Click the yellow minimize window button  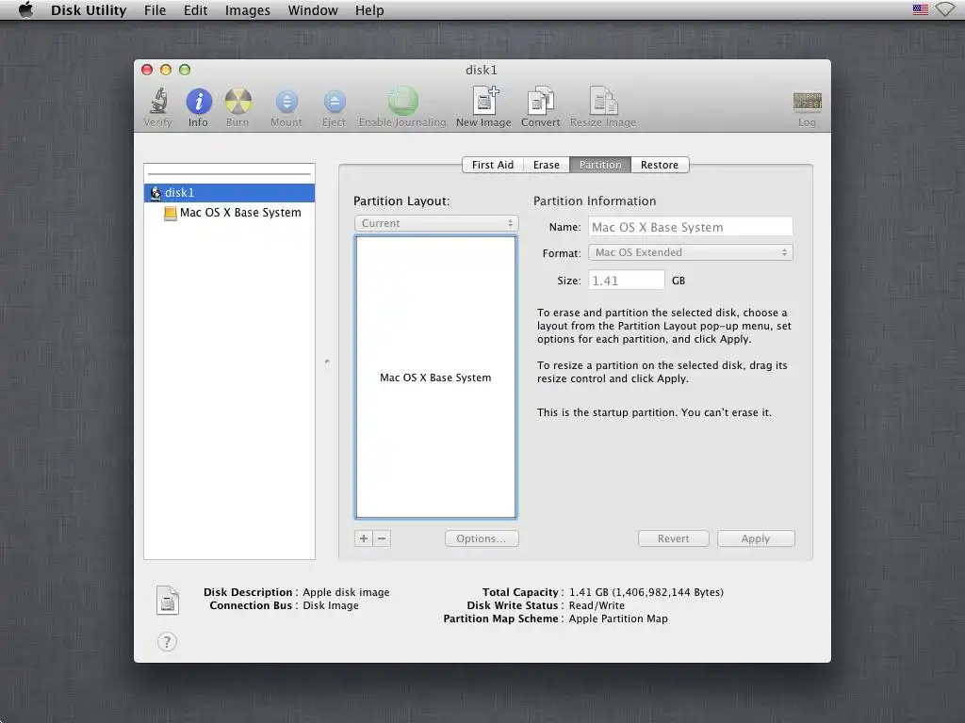click(166, 70)
